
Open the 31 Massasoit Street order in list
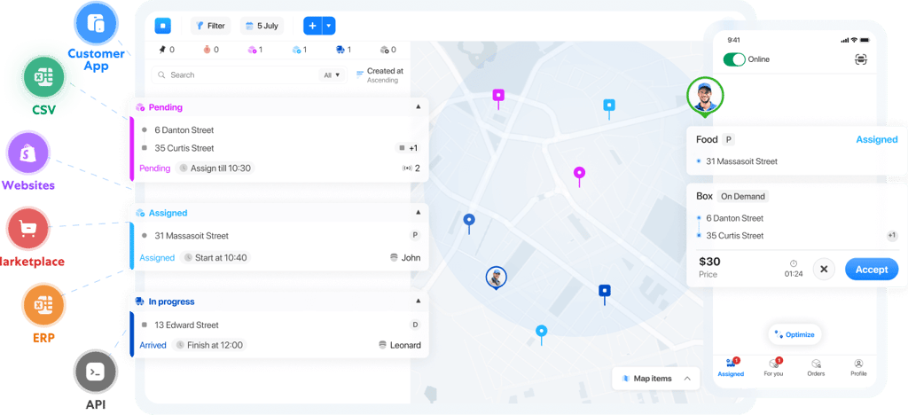[192, 236]
